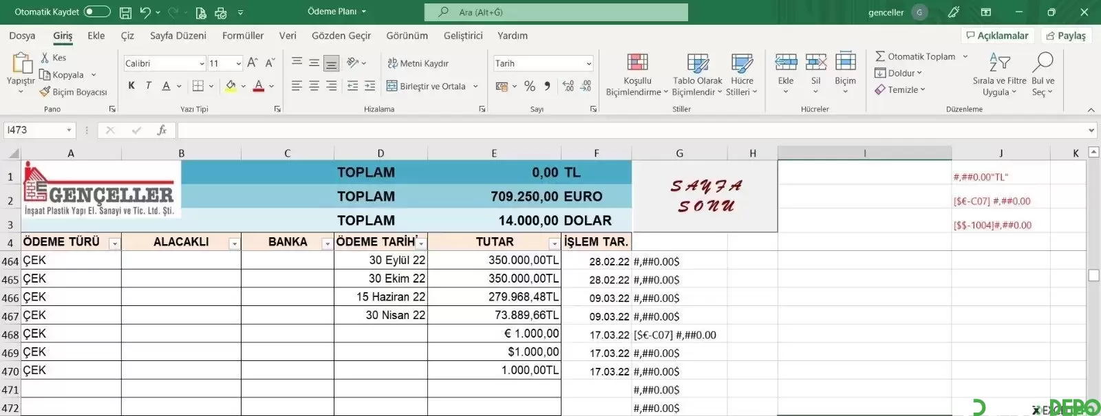The width and height of the screenshot is (1101, 416).
Task: Open the Dosya menu
Action: (22, 36)
